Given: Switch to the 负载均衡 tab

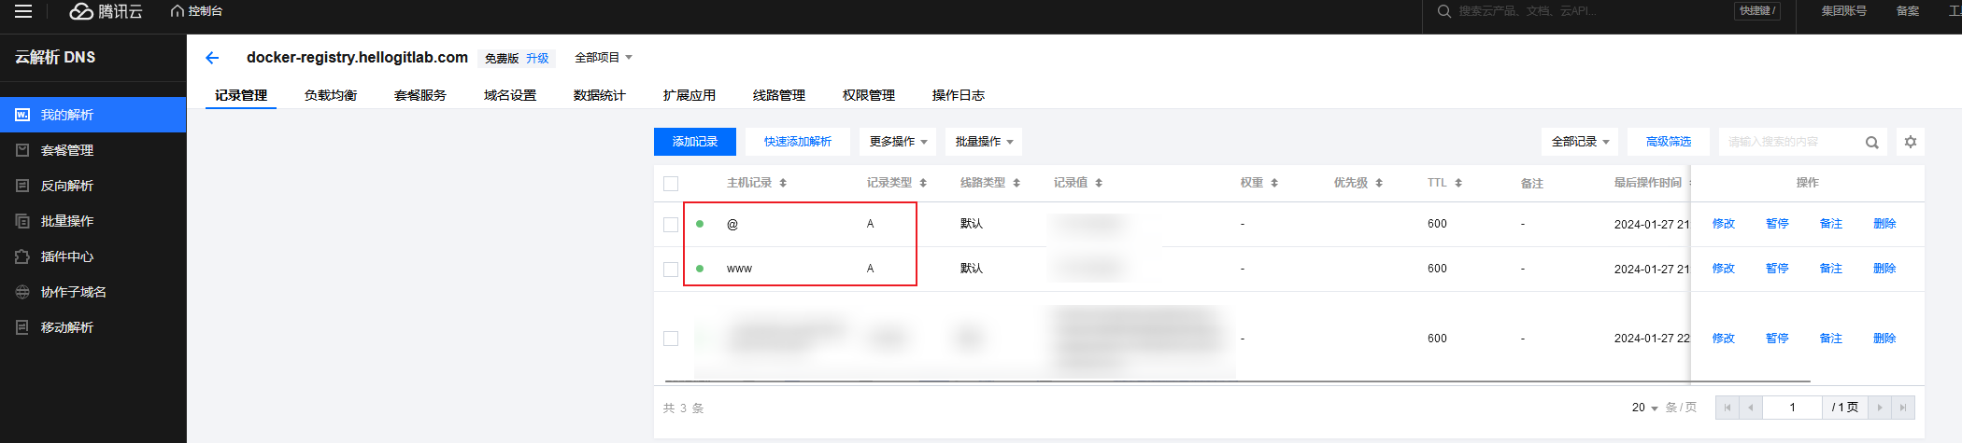Looking at the screenshot, I should point(331,95).
